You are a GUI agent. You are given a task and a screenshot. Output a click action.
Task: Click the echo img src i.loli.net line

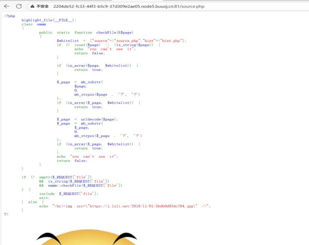point(124,206)
